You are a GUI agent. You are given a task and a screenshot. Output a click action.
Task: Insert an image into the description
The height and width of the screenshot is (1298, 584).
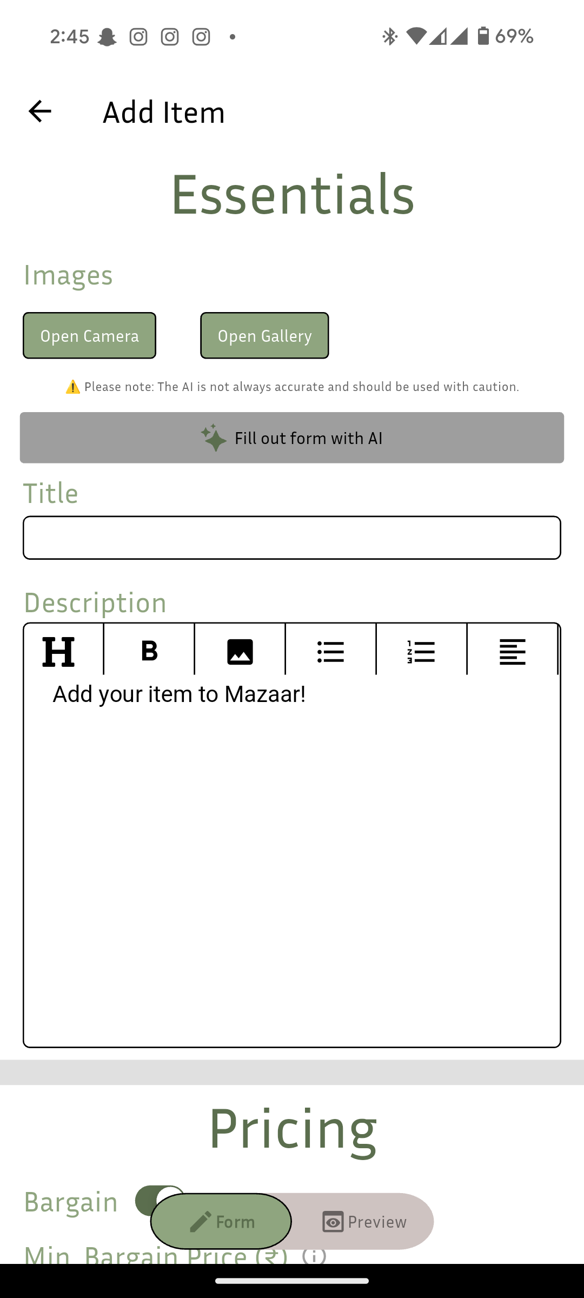[x=240, y=651]
